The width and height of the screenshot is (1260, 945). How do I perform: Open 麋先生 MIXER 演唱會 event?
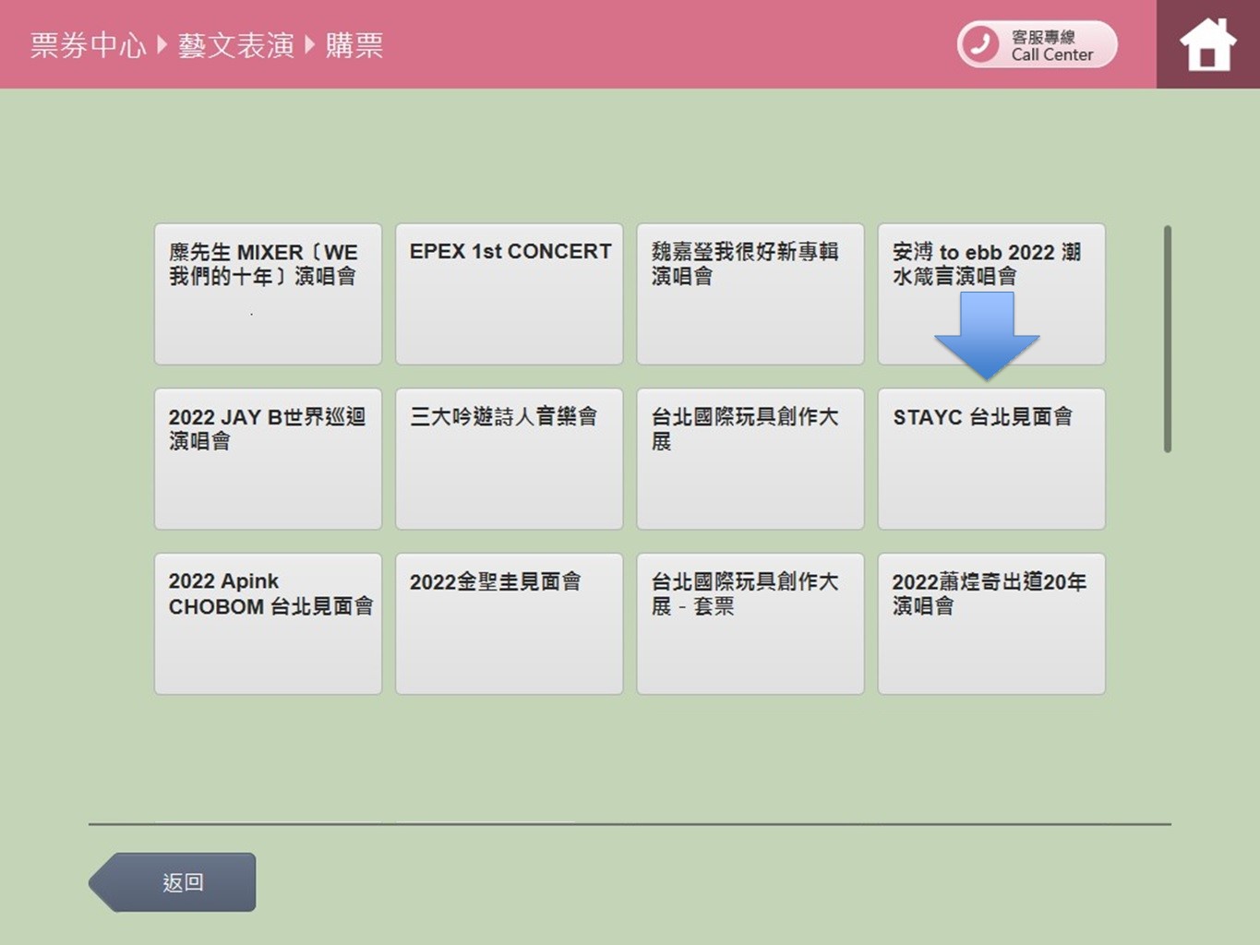point(268,293)
